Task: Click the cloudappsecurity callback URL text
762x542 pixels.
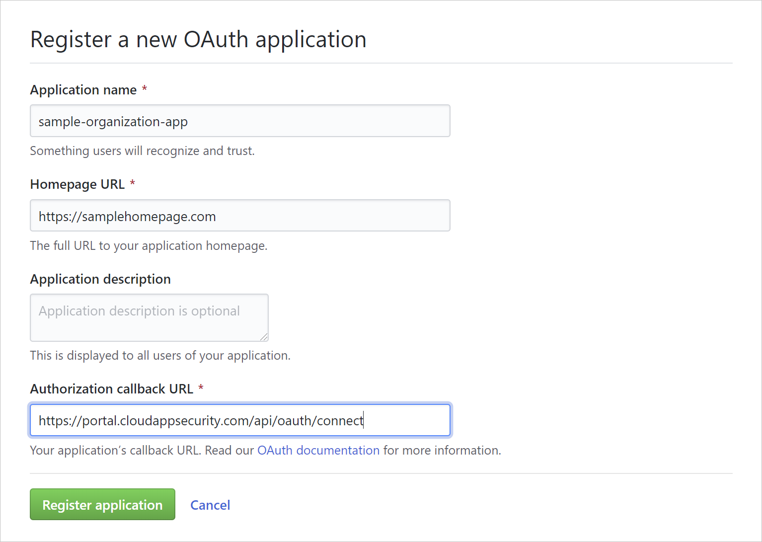Action: 200,420
